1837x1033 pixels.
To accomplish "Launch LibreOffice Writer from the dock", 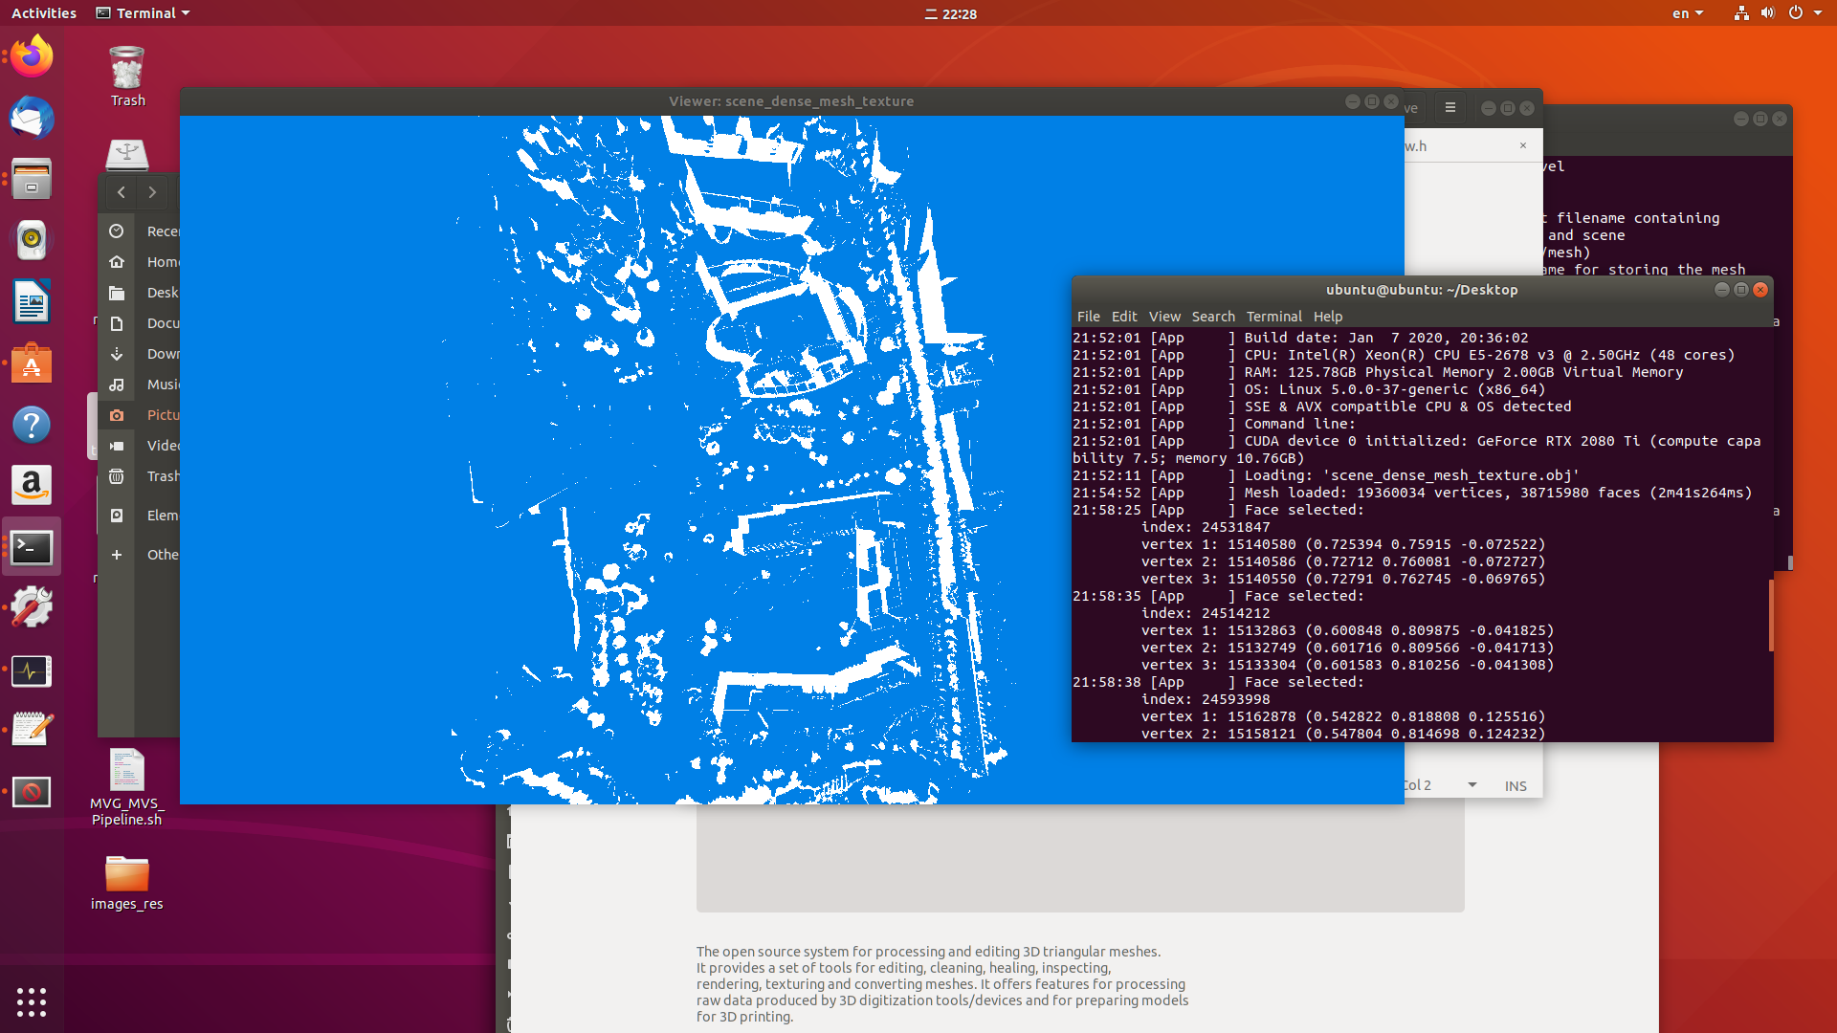I will 32,301.
